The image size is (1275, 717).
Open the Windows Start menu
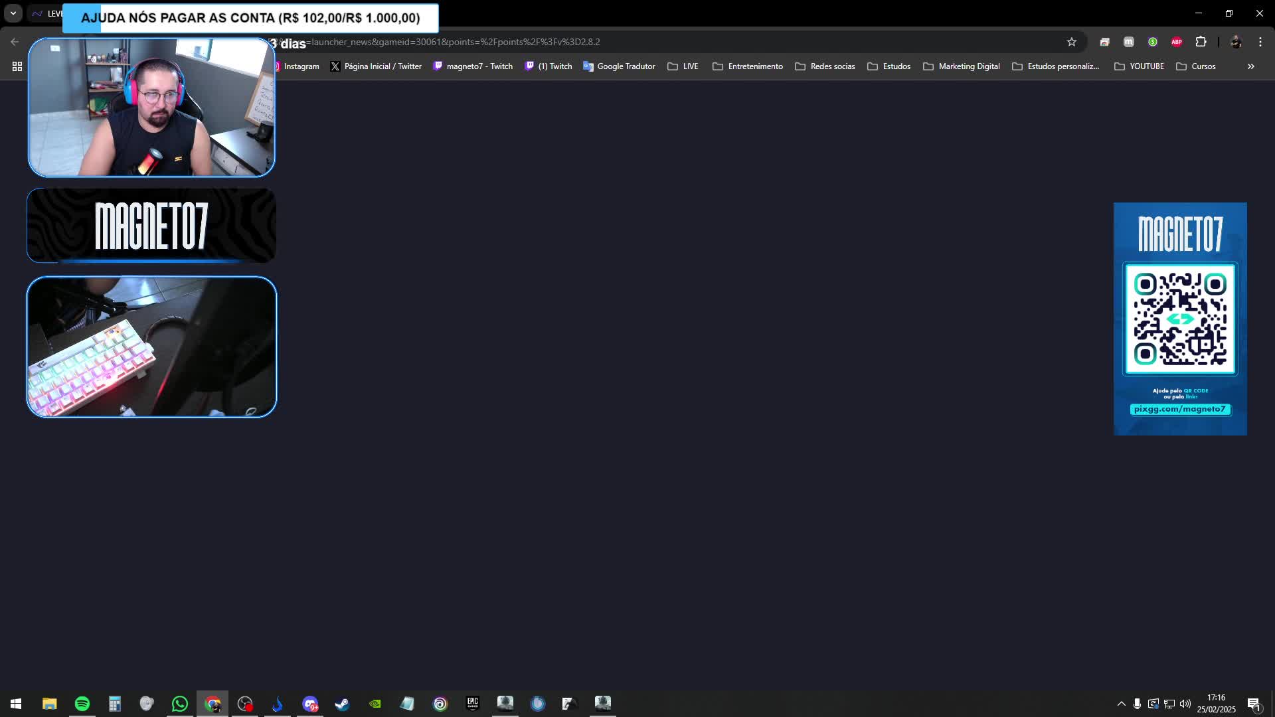(16, 704)
